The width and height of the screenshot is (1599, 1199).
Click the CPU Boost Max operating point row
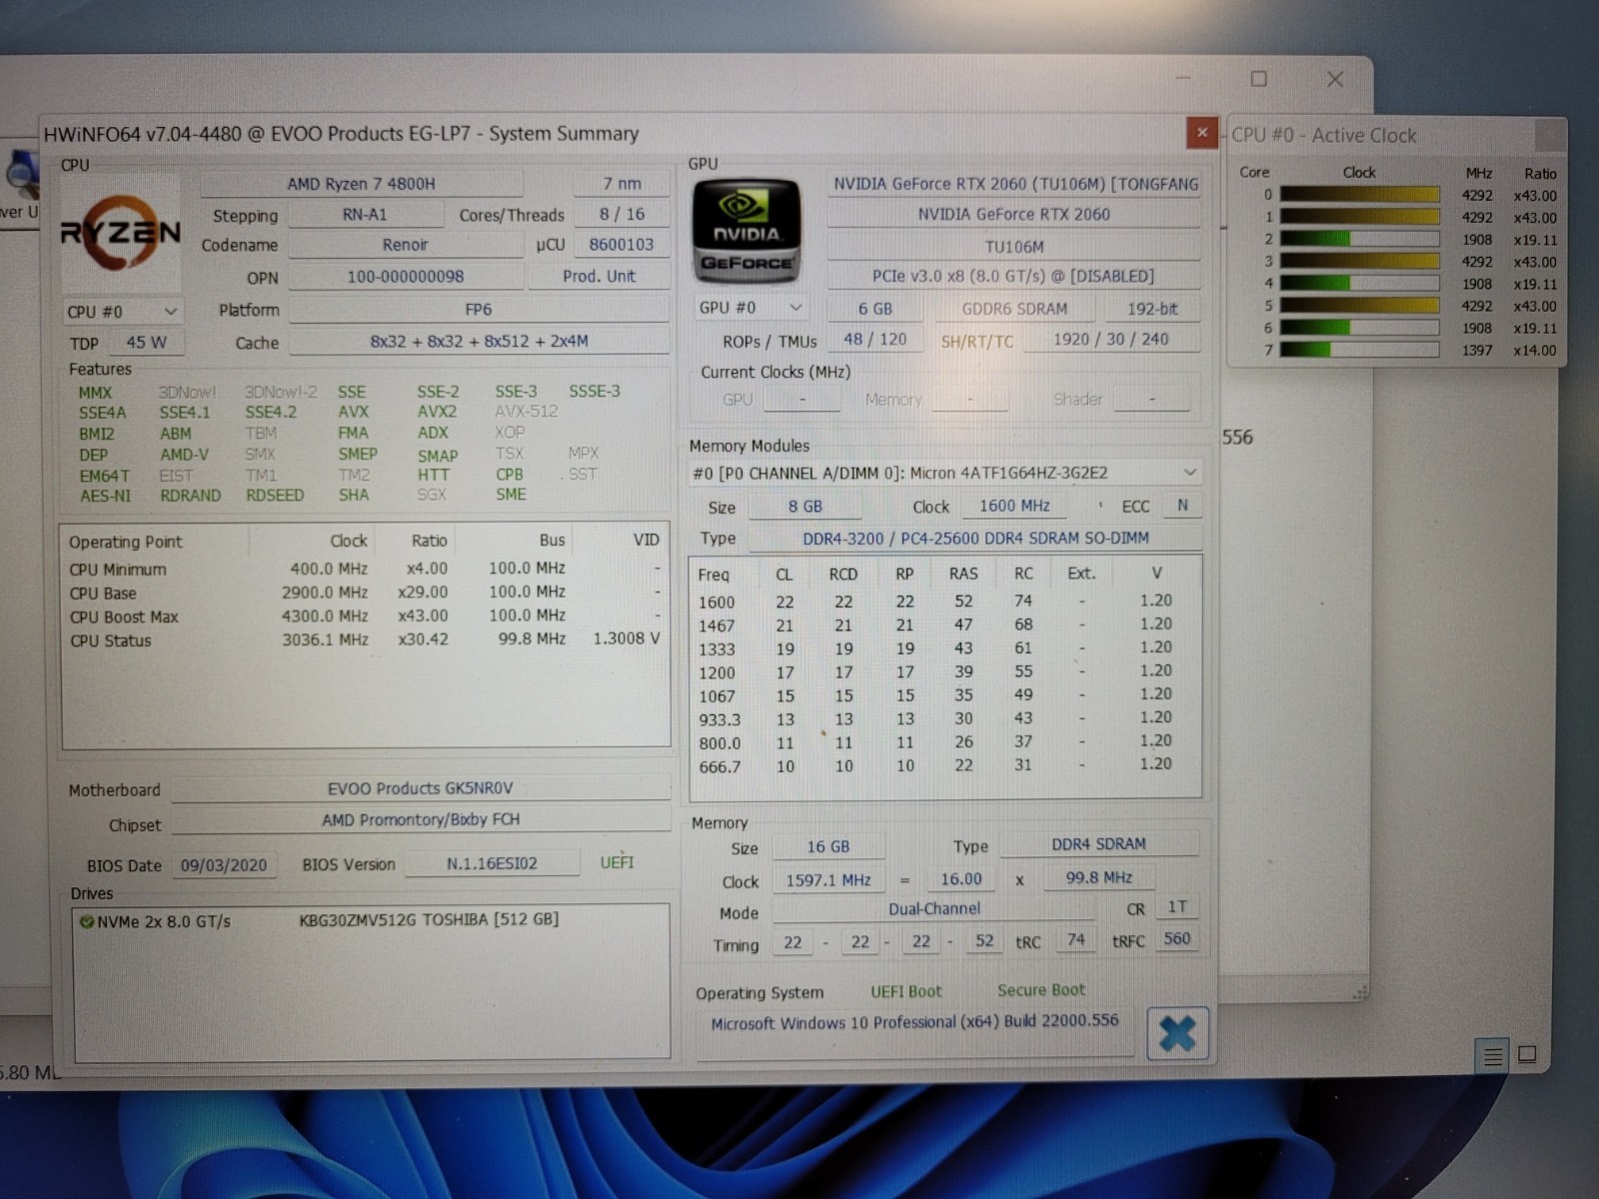pyautogui.click(x=366, y=616)
